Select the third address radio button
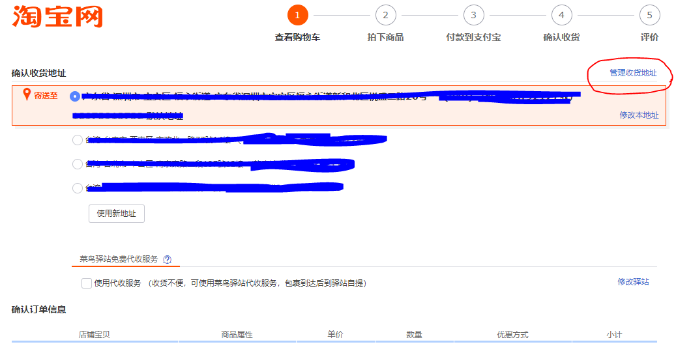The height and width of the screenshot is (353, 676). [77, 164]
